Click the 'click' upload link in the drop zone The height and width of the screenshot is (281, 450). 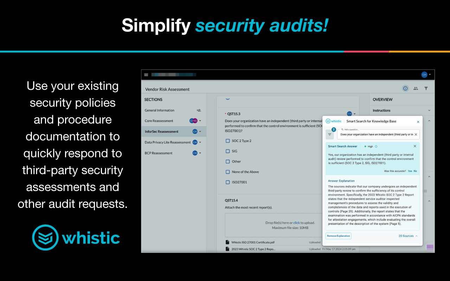(297, 223)
